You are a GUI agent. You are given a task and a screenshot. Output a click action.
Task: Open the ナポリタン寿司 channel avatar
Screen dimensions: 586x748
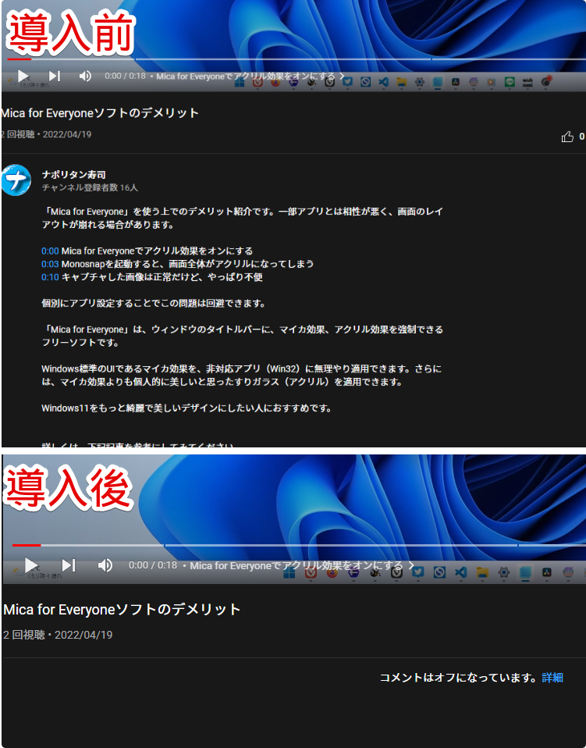16,180
